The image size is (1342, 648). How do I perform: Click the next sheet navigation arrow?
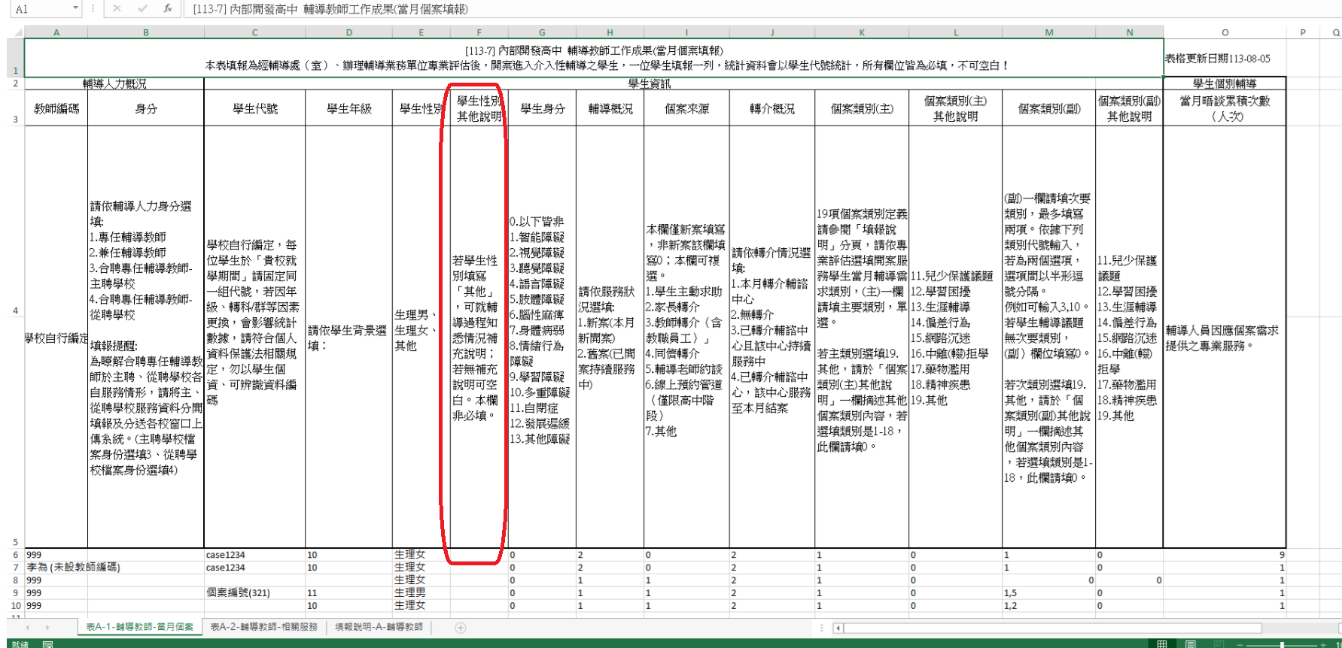coord(47,628)
